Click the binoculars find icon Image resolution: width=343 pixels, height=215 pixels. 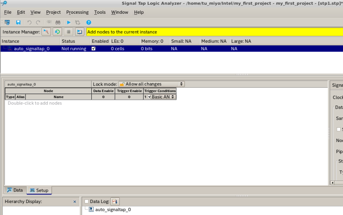click(58, 22)
